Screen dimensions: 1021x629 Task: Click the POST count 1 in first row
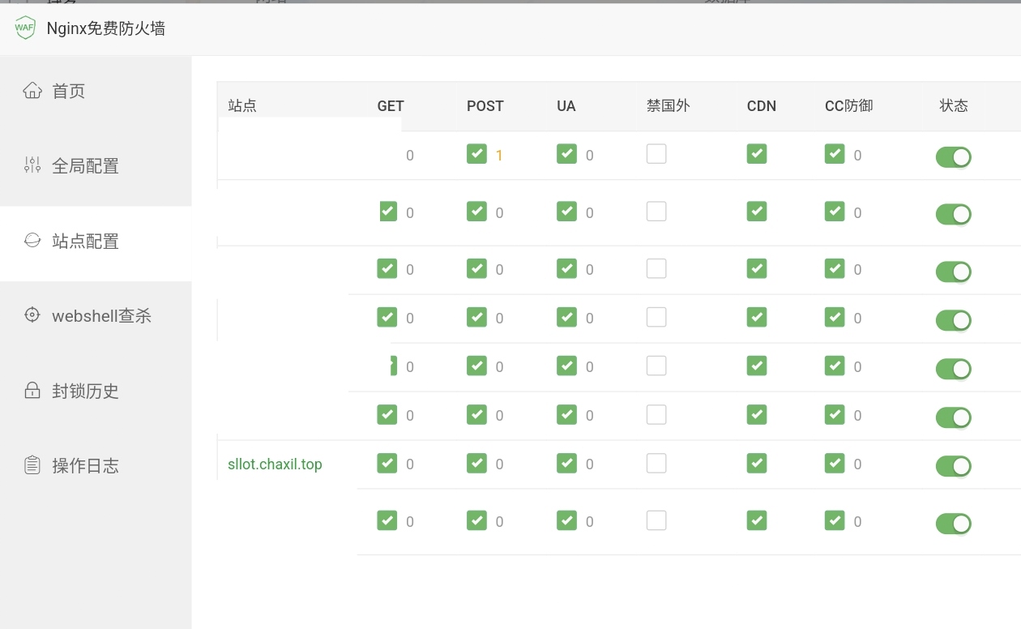point(499,156)
